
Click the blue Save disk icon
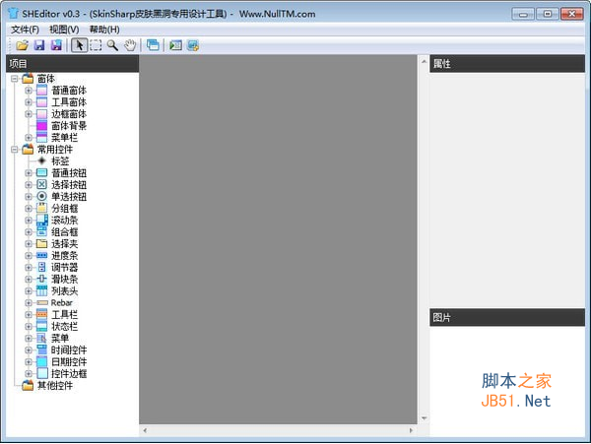[x=39, y=45]
